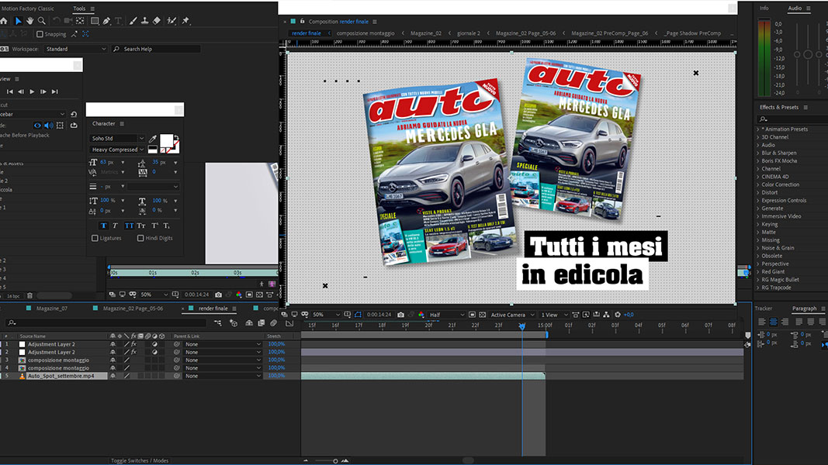Click 16 bpc color depth button
This screenshot has width=828, height=465.
[x=13, y=296]
